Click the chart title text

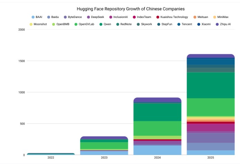(x=131, y=9)
